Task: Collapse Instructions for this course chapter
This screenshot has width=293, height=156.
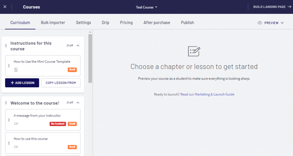Action: tap(78, 46)
